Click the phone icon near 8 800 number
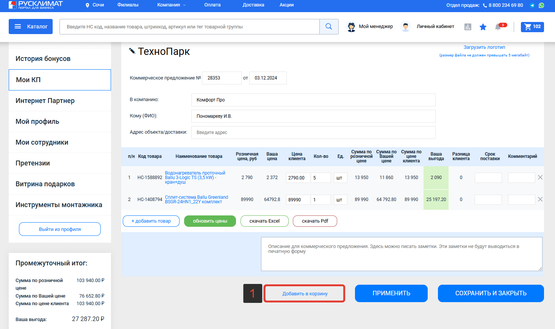Viewport: 555px width, 329px height. tap(485, 5)
